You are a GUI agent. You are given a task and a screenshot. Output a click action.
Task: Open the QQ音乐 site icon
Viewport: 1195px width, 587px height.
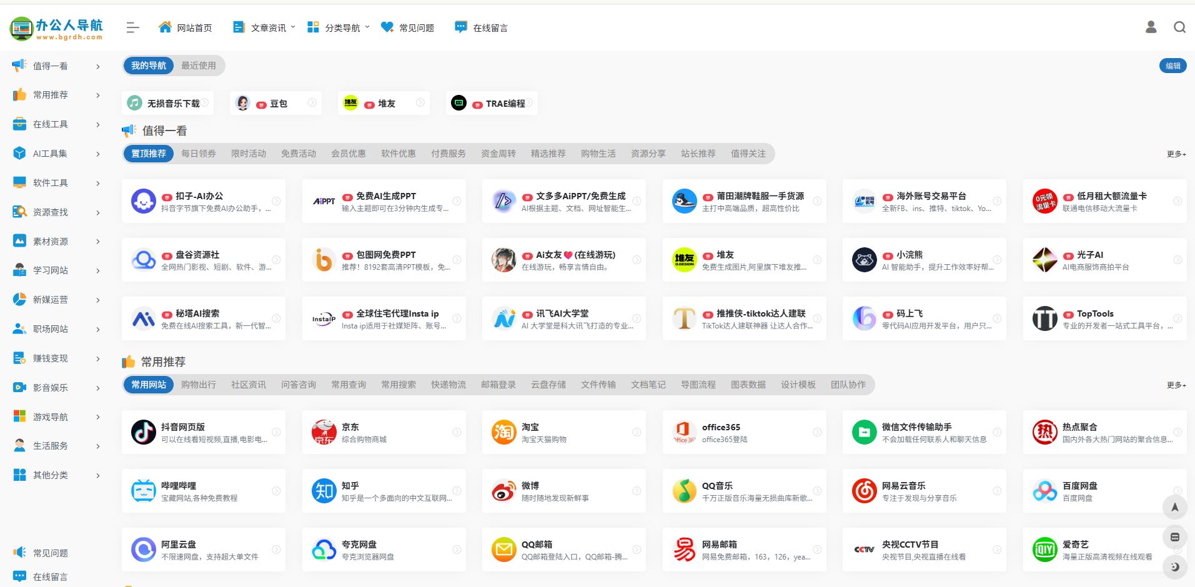coord(684,490)
